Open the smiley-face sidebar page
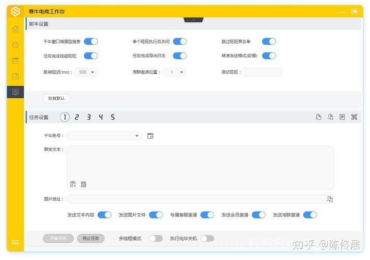The image size is (370, 260). (16, 45)
